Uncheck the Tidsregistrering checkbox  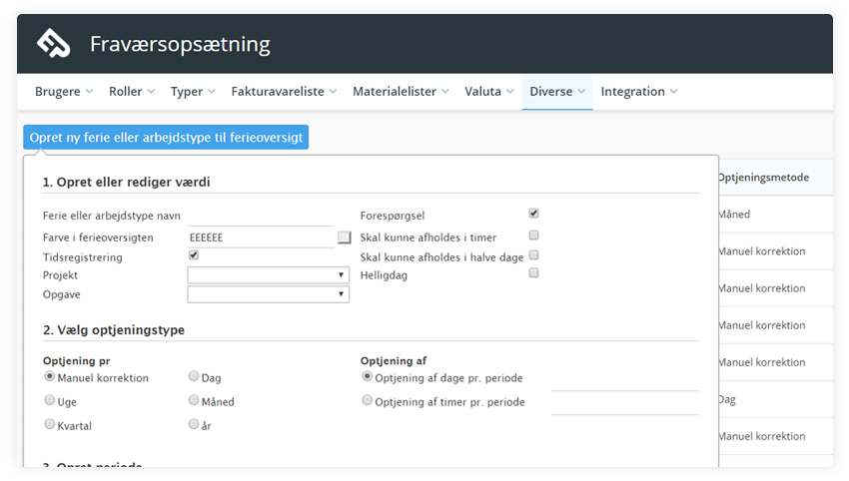coord(194,254)
